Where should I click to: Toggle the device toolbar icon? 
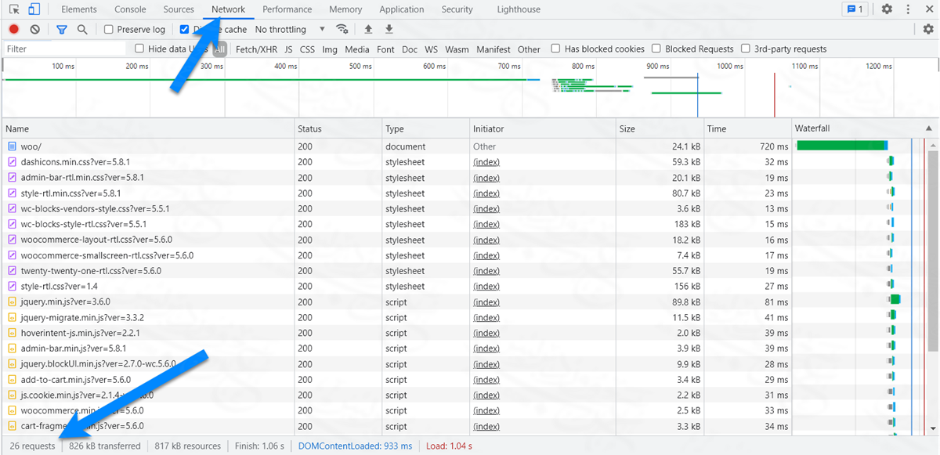click(34, 9)
